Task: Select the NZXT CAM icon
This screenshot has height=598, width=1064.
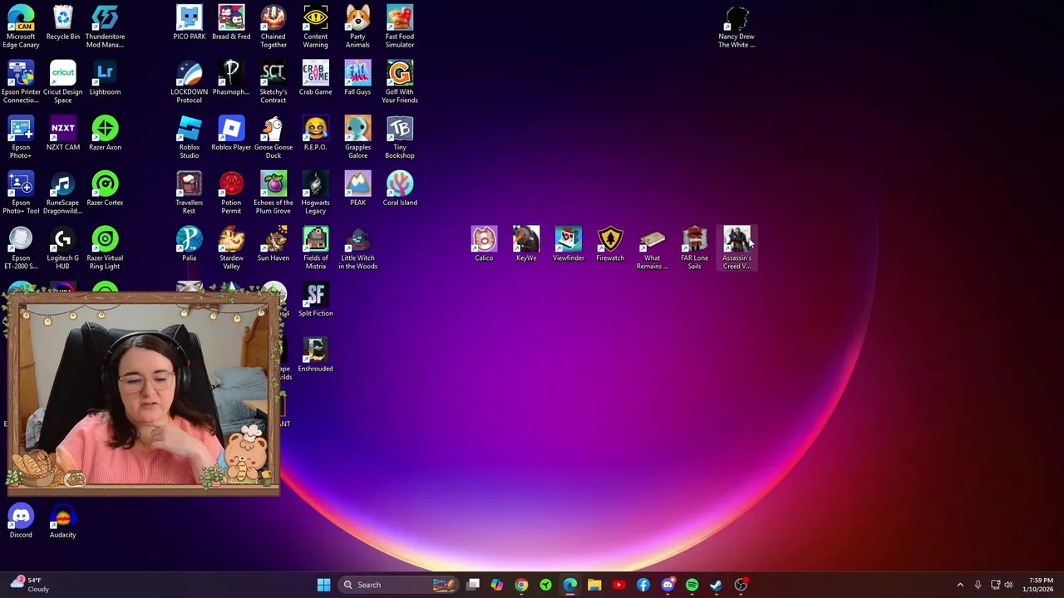Action: pos(63,134)
